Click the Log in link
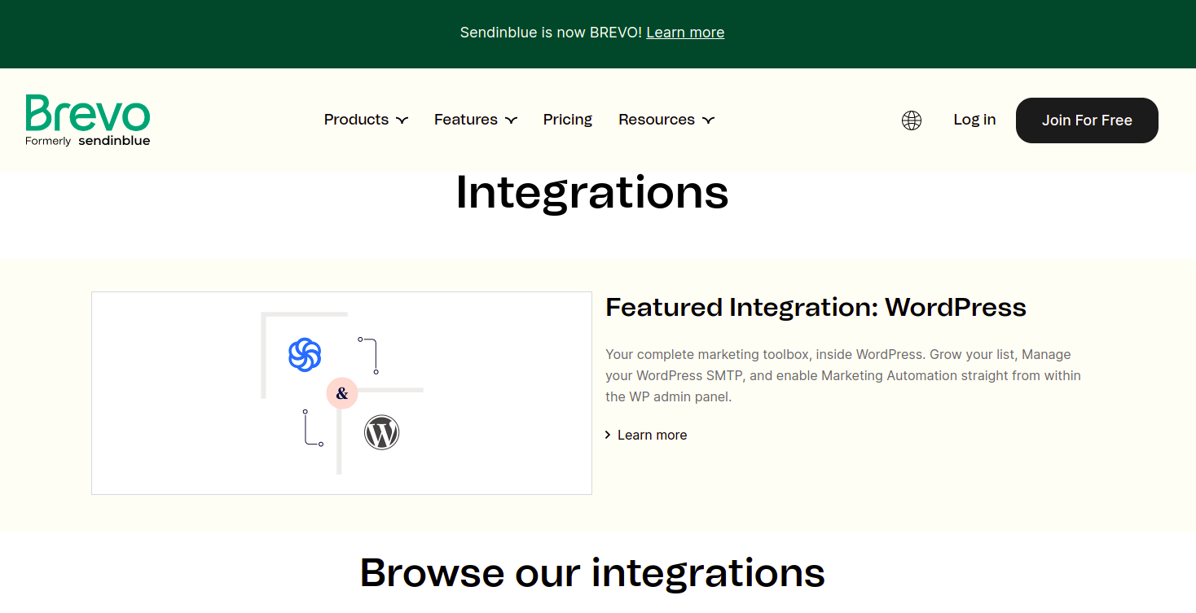Viewport: 1196px width, 613px height. coord(974,119)
